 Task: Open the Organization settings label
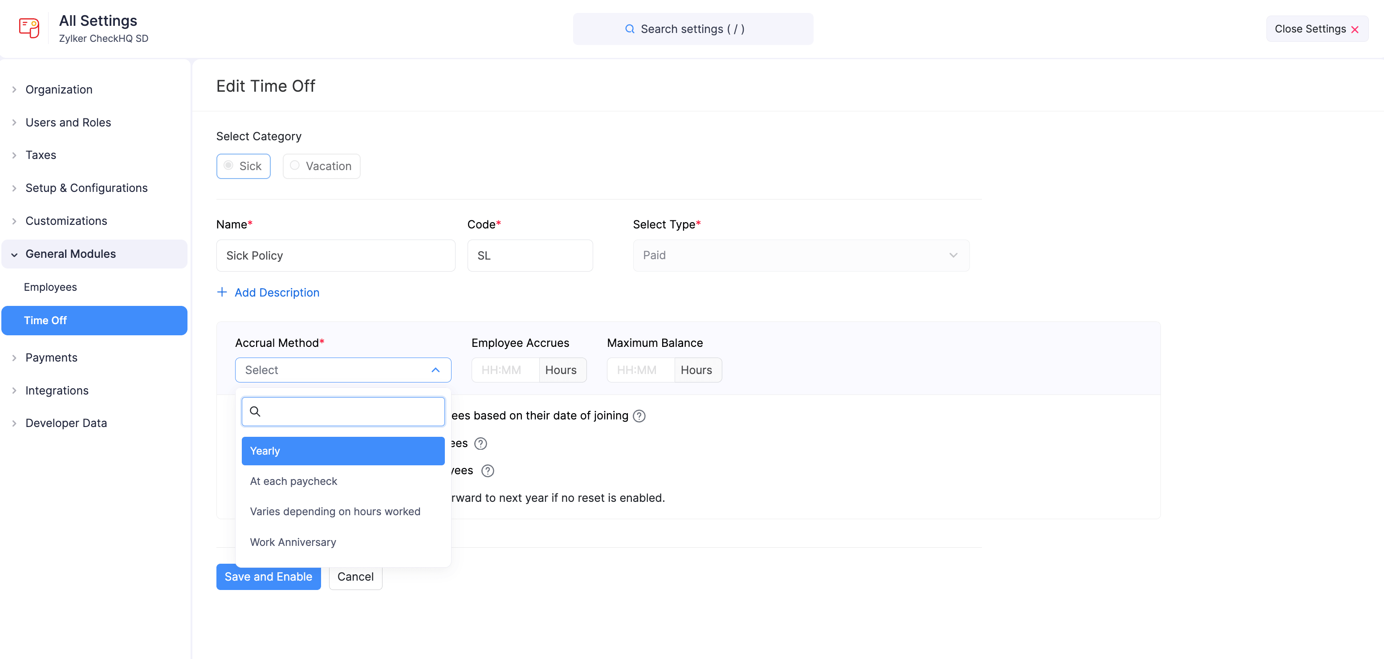click(59, 89)
